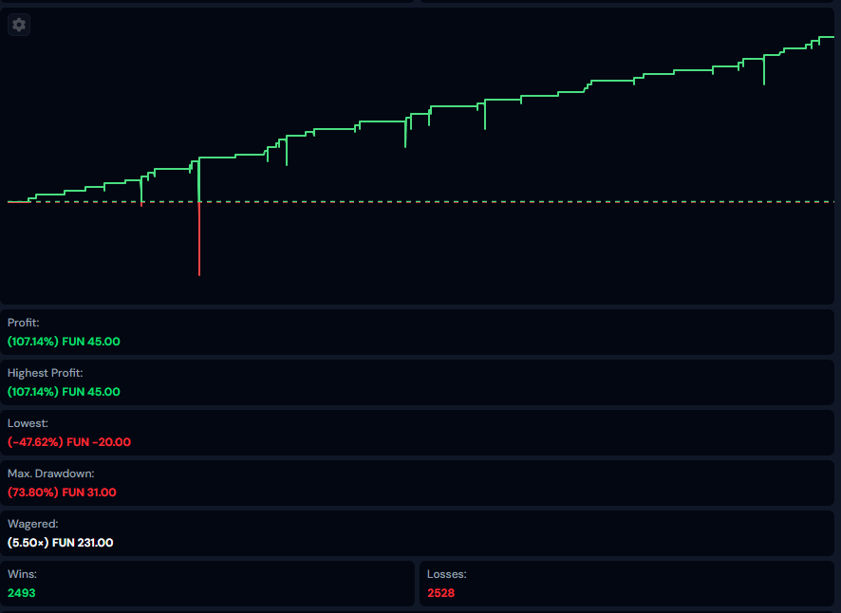Select the red FUN -20.00 lowest value
841x613 pixels.
(97, 442)
